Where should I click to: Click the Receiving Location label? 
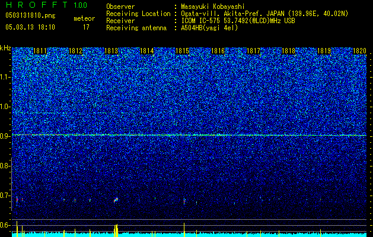[x=138, y=14]
